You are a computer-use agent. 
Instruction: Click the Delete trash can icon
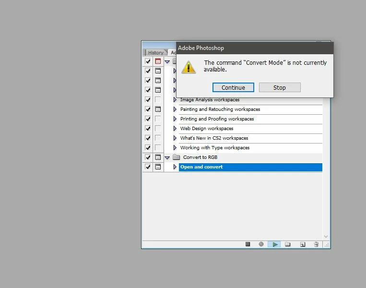coord(316,244)
